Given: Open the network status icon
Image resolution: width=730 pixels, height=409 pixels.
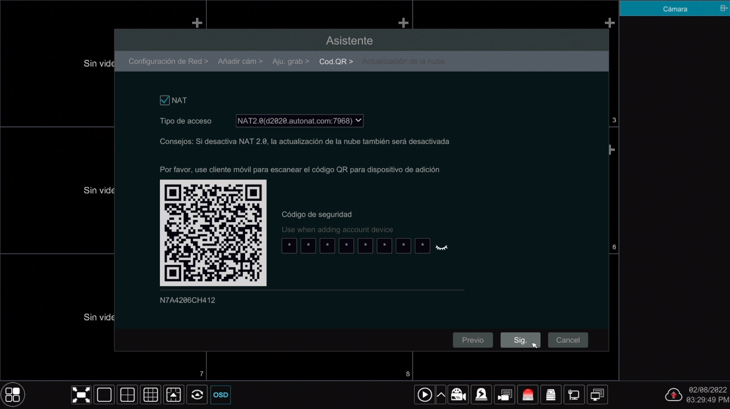Looking at the screenshot, I should [x=574, y=395].
